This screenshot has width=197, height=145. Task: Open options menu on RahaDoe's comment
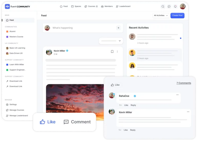(177, 95)
